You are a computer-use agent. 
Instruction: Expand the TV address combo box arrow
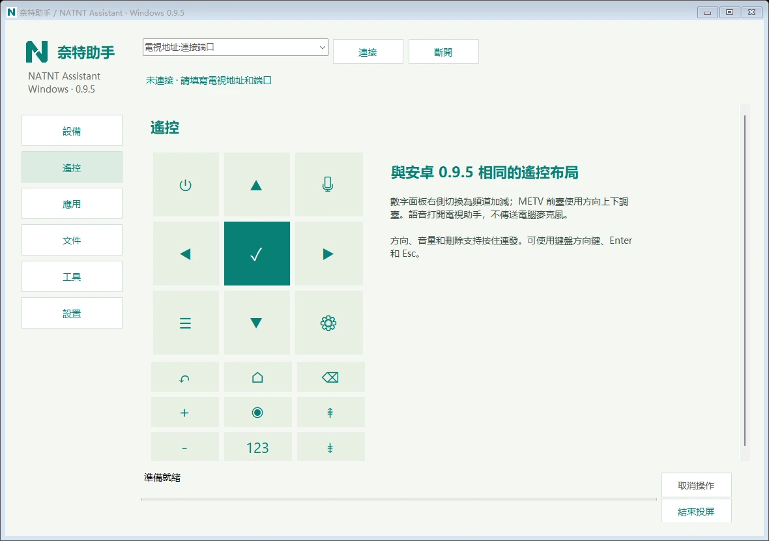322,48
